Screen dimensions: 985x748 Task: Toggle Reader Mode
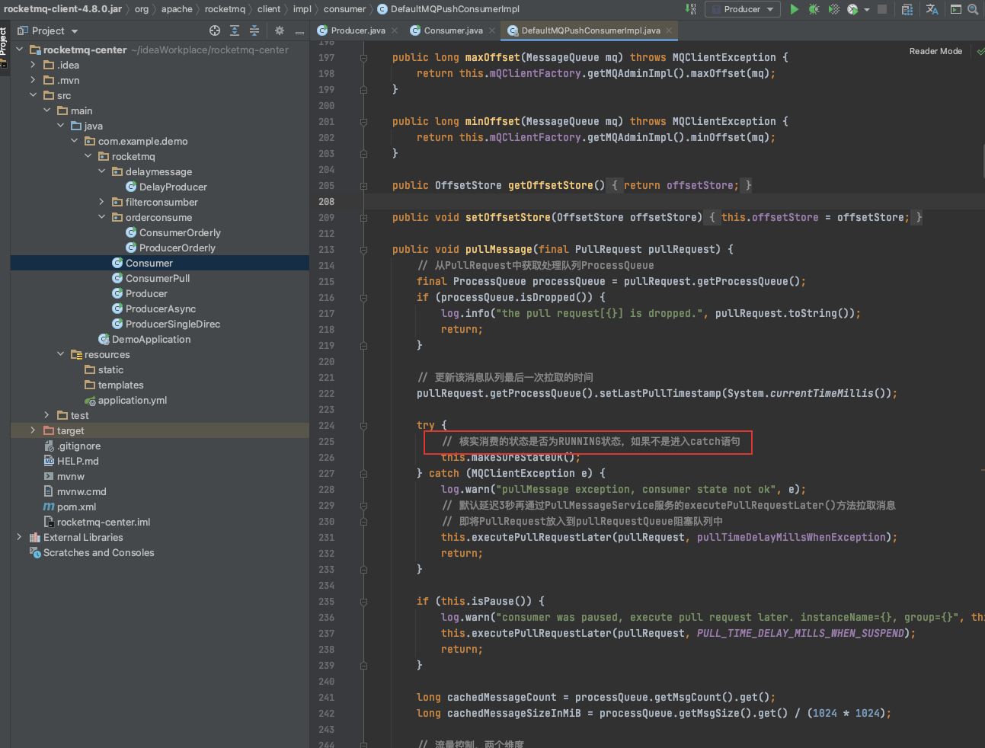(x=935, y=51)
